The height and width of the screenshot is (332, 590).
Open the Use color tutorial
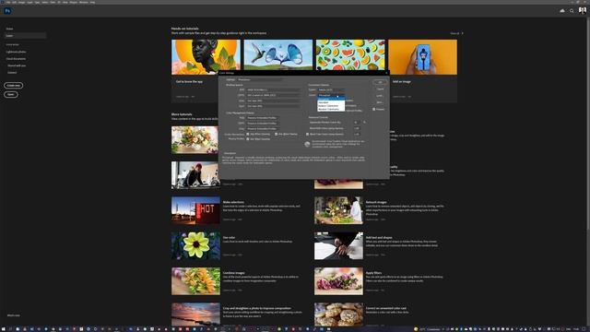pos(195,246)
